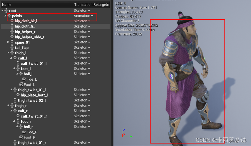Select the hip_cloth_fr_l bone row
The height and width of the screenshot is (146, 251).
55,26
